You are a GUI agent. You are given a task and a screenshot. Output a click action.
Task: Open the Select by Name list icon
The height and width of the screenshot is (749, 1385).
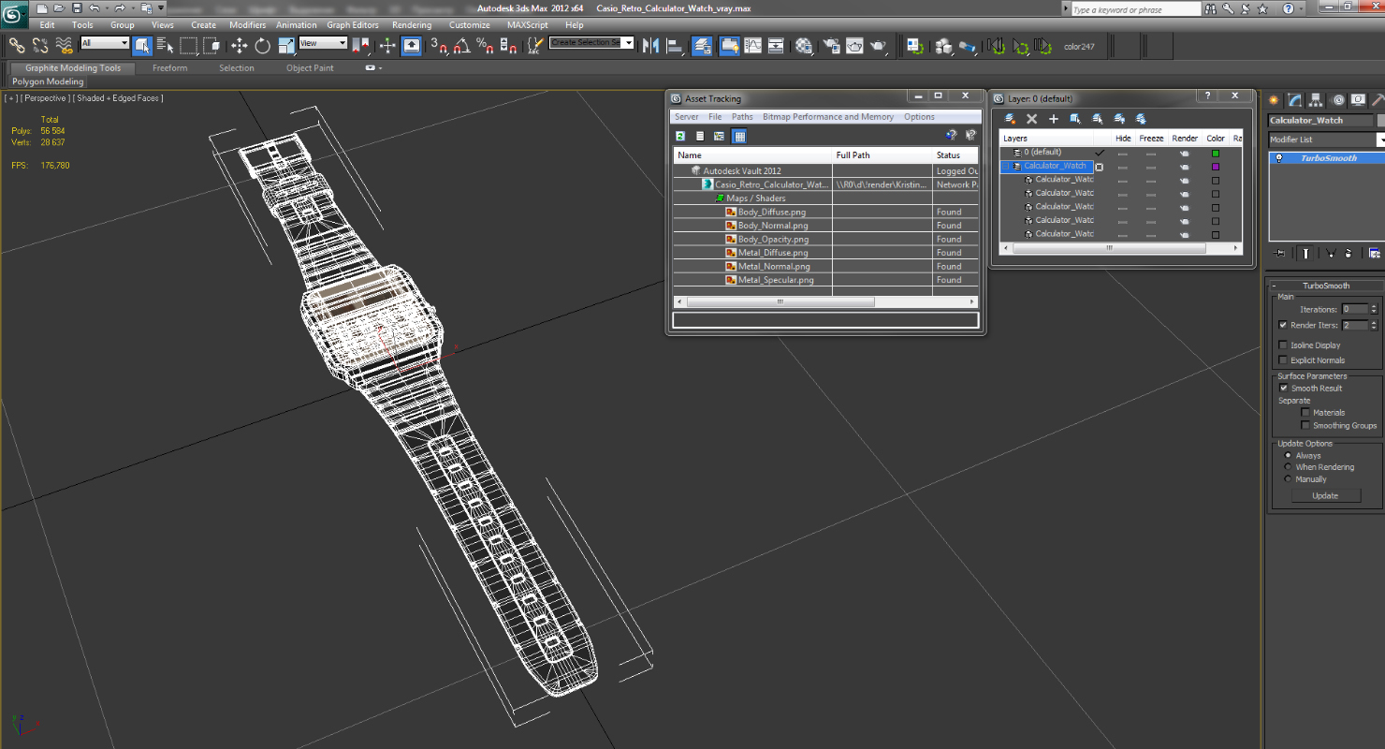pyautogui.click(x=166, y=46)
